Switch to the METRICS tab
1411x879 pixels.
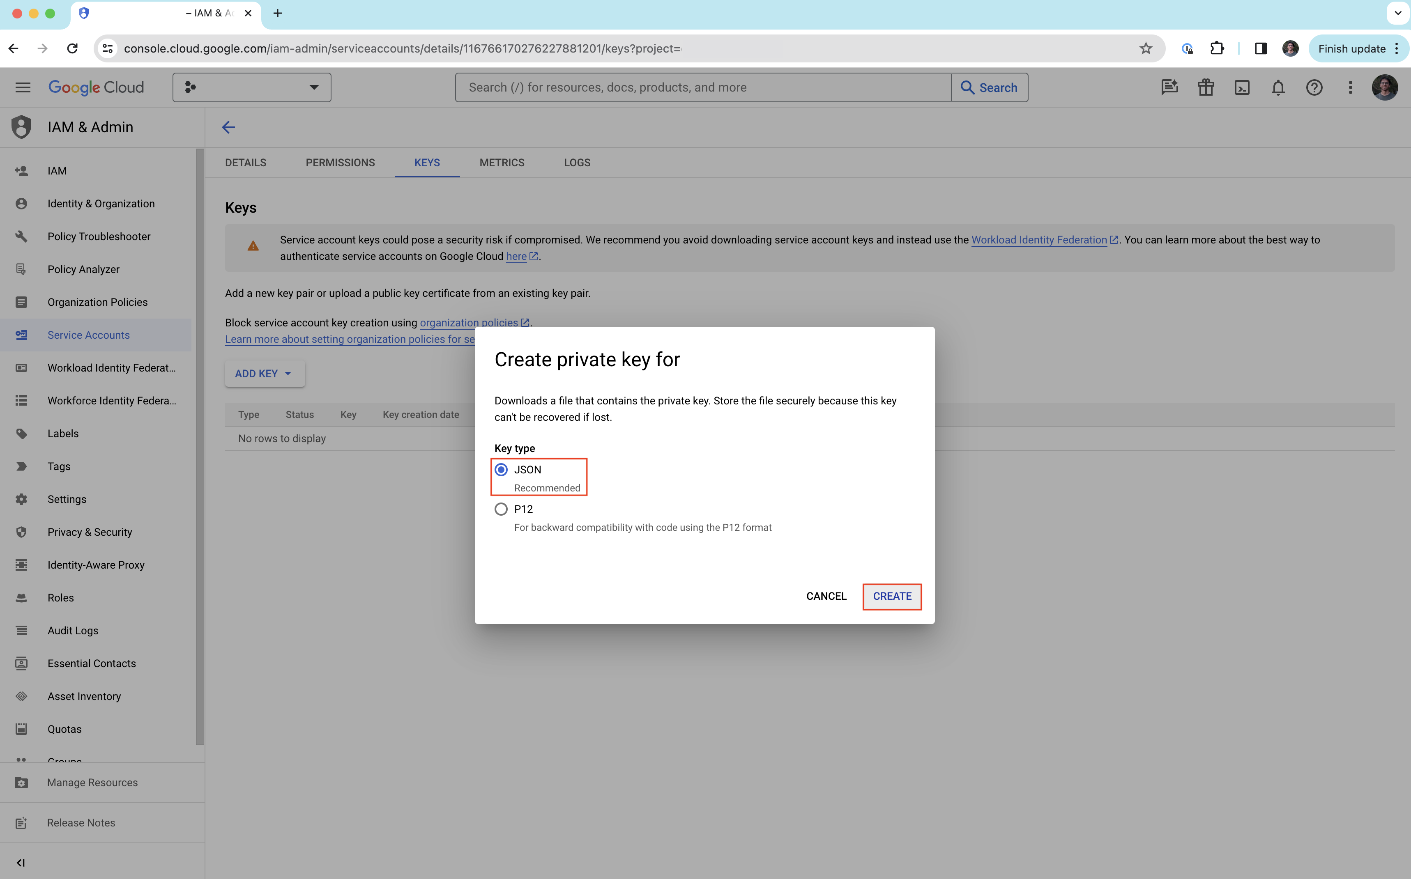[x=502, y=163]
